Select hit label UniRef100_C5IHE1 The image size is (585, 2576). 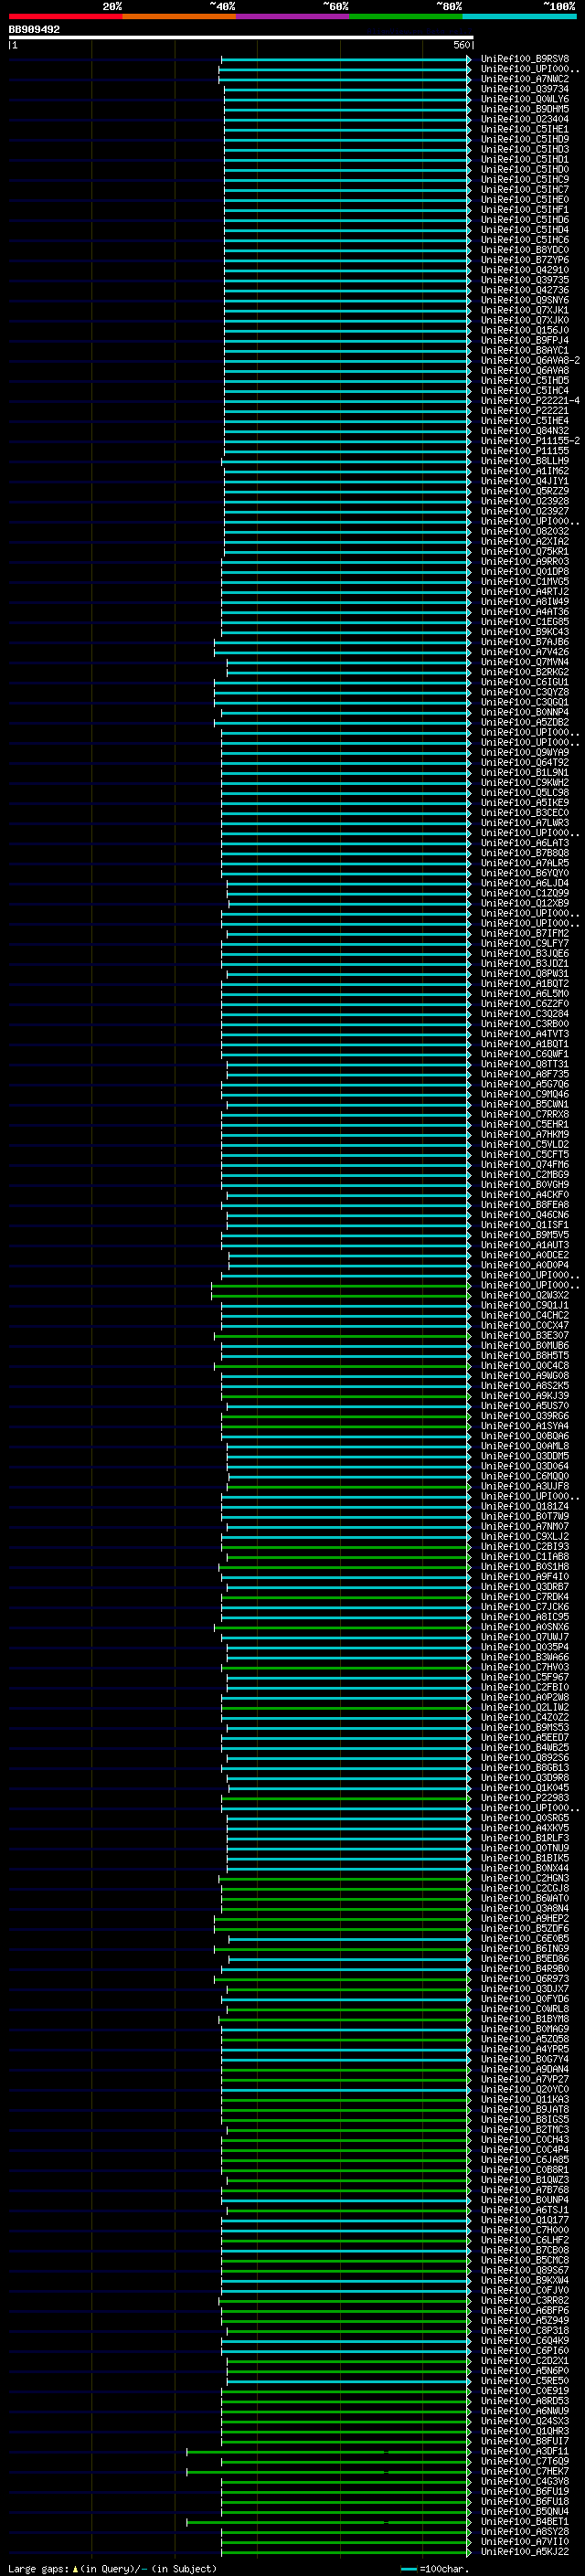click(x=524, y=129)
